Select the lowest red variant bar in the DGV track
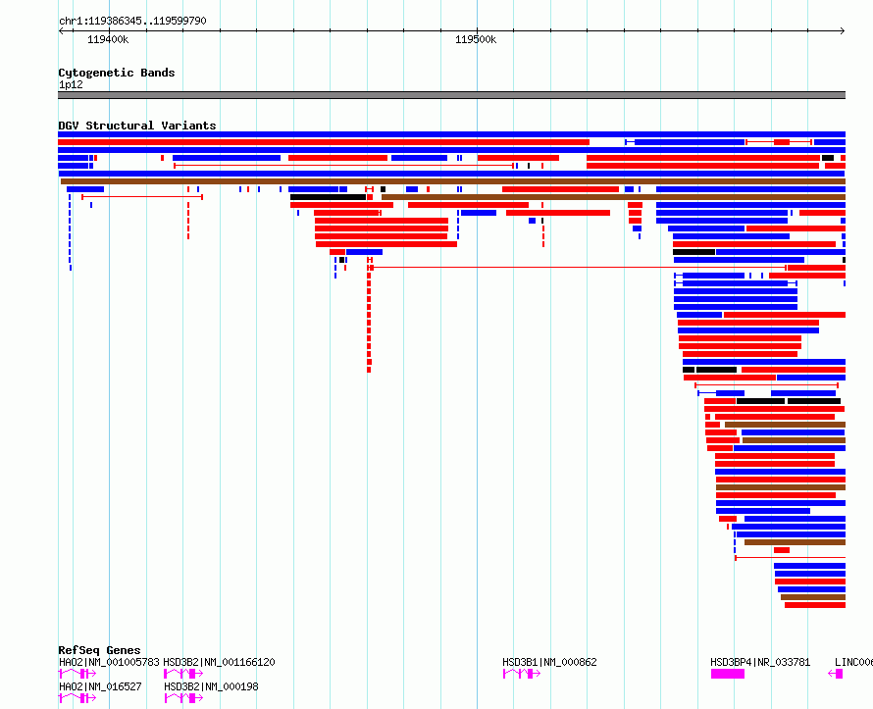The width and height of the screenshot is (873, 709). (815, 605)
